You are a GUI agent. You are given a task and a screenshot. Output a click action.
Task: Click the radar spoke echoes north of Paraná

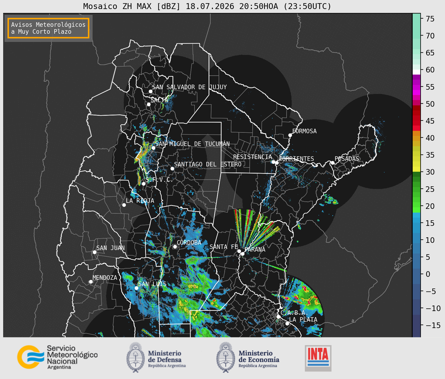click(x=255, y=228)
